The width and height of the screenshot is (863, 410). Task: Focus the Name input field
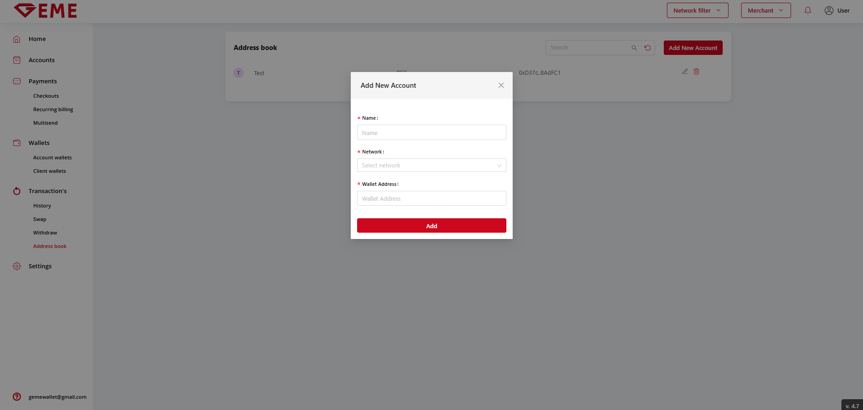point(431,133)
